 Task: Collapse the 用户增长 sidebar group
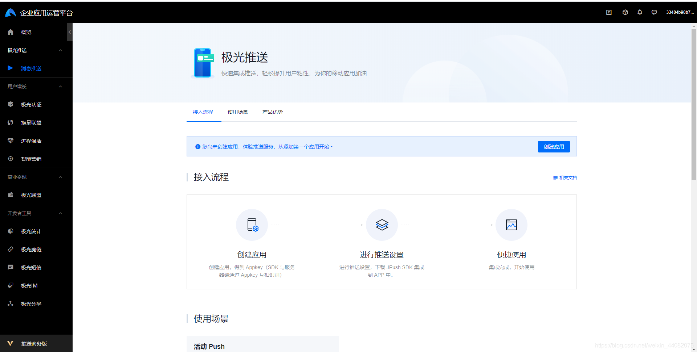pos(61,87)
